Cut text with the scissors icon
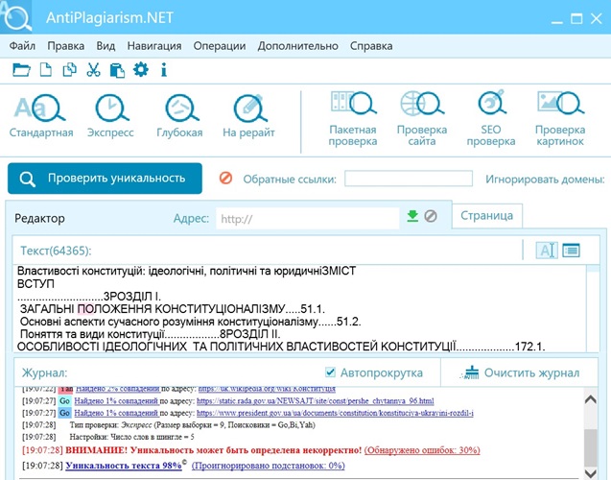 94,70
